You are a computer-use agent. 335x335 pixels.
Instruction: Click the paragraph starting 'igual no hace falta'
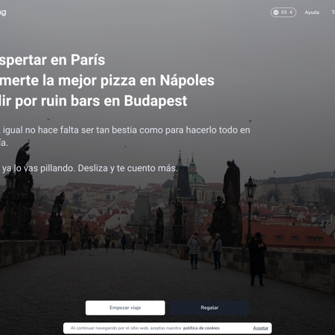[125, 136]
